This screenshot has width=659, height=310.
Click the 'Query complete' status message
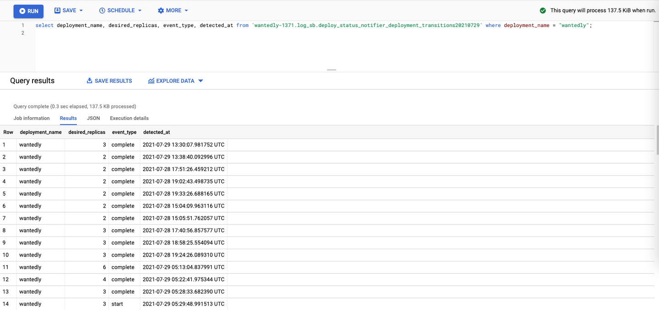point(75,107)
